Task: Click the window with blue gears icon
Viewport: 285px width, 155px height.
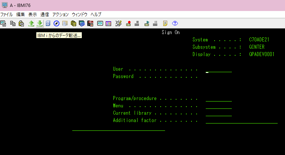Action: (x=82, y=23)
